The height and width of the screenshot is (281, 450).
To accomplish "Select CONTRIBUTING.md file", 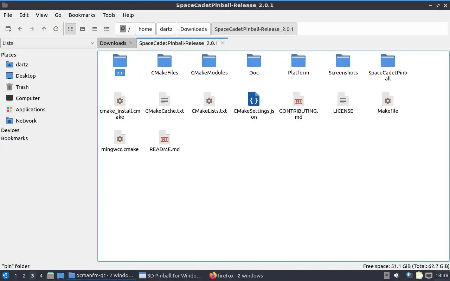I will [x=298, y=106].
